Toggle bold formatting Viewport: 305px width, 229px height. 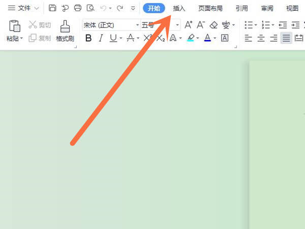[88, 38]
